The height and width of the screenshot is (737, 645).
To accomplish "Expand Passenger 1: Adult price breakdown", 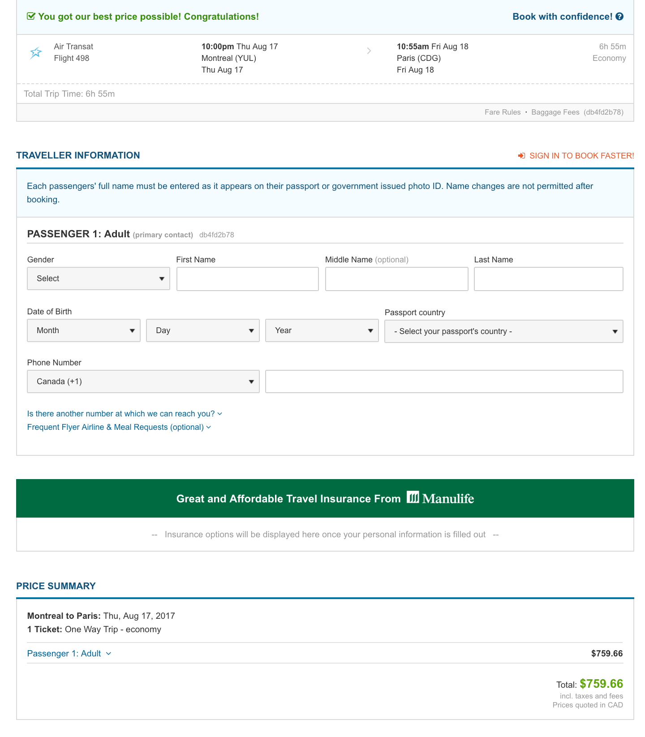I will (69, 654).
